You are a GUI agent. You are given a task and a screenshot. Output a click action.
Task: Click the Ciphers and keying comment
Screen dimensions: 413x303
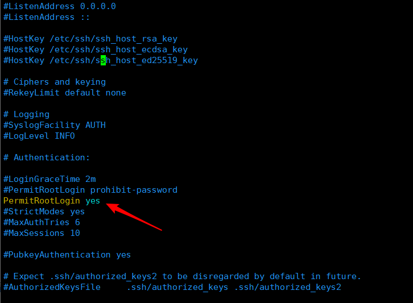[55, 82]
